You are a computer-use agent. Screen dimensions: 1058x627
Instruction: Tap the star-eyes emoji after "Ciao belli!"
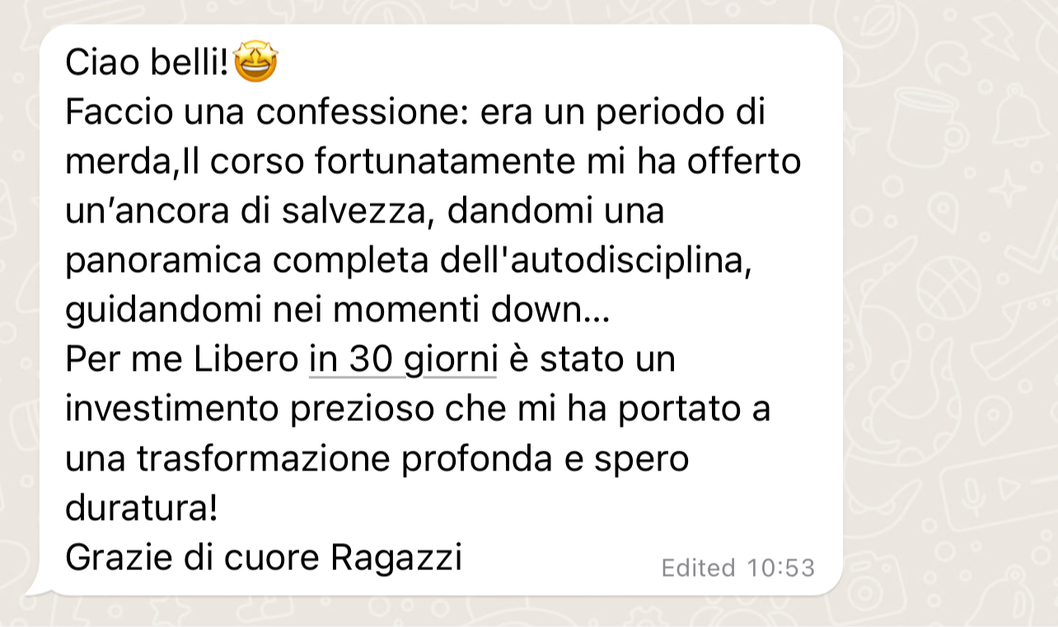[x=255, y=63]
